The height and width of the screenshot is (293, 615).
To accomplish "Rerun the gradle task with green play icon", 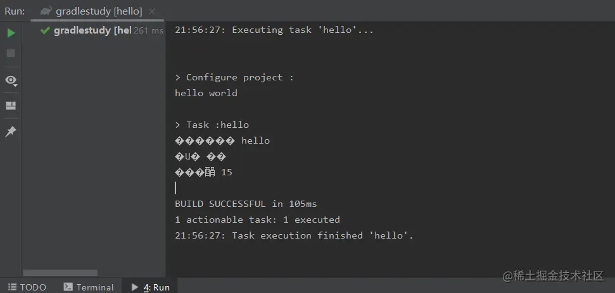I will tap(11, 33).
